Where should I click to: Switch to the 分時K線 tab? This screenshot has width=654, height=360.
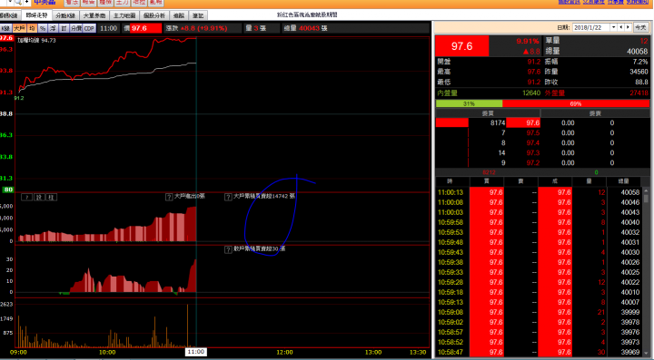[65, 15]
